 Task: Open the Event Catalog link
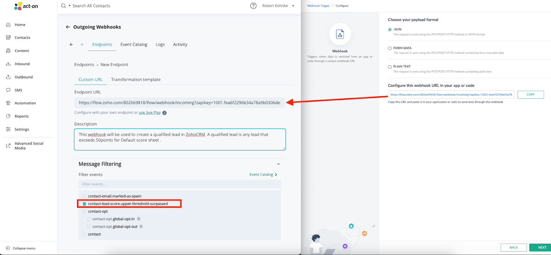tap(263, 175)
